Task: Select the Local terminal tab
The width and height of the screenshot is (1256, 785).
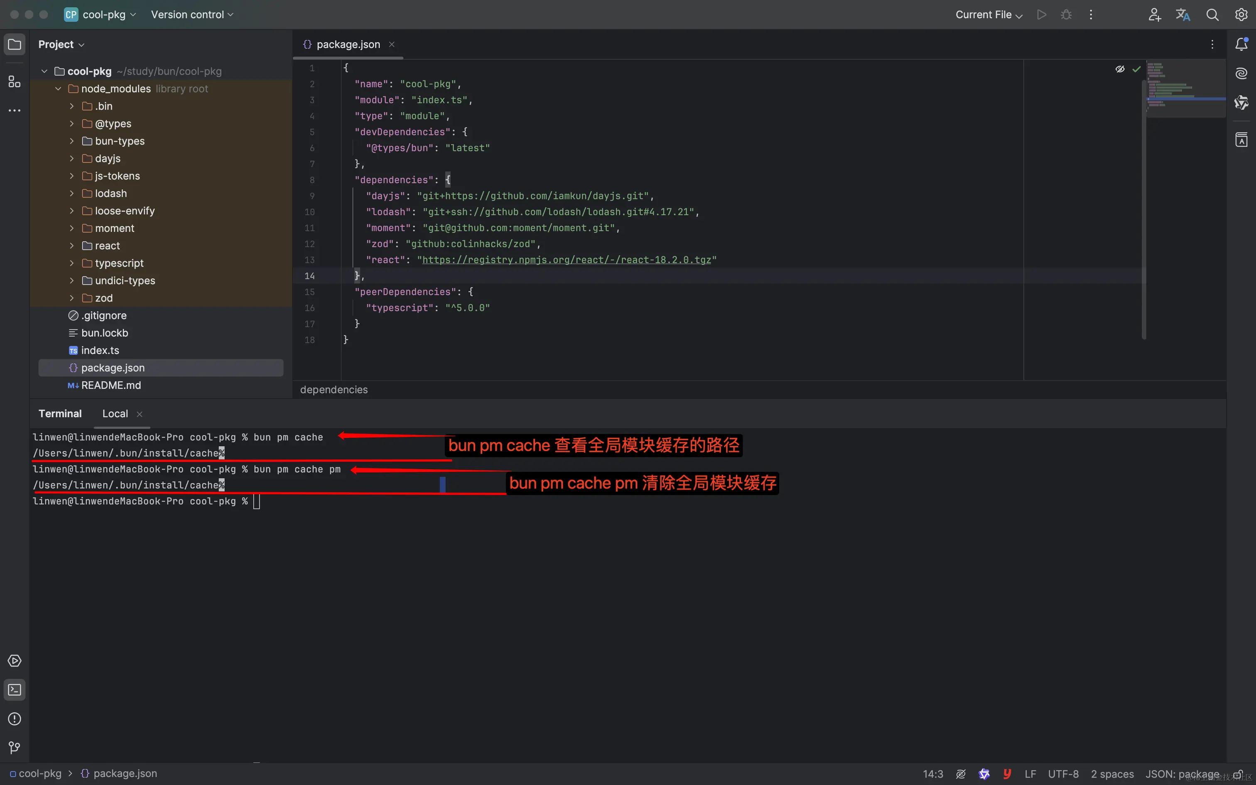Action: (x=115, y=413)
